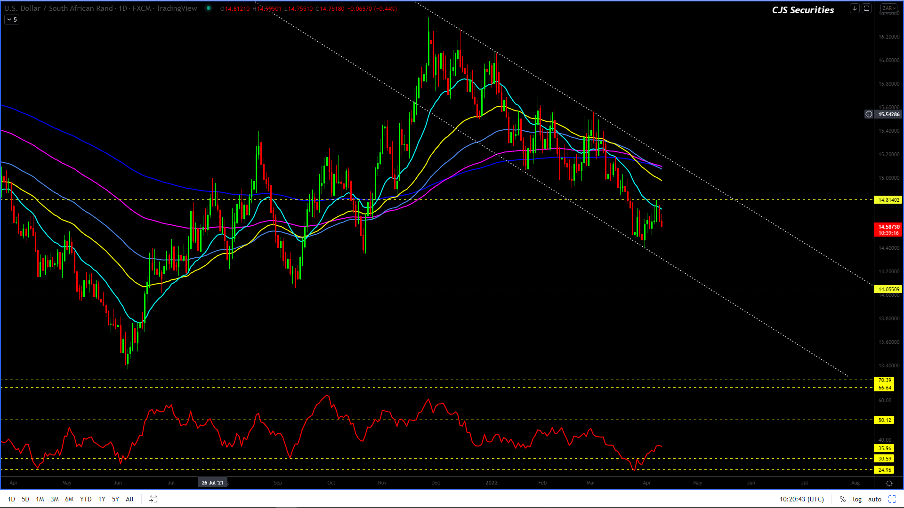Image resolution: width=904 pixels, height=508 pixels.
Task: Click the yellow 14.81402 price level label
Action: click(888, 200)
